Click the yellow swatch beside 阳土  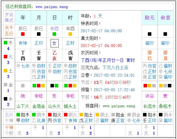(x=81, y=115)
